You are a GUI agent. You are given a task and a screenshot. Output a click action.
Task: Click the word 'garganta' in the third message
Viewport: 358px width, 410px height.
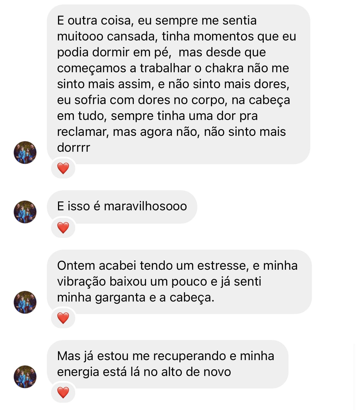[x=120, y=298]
